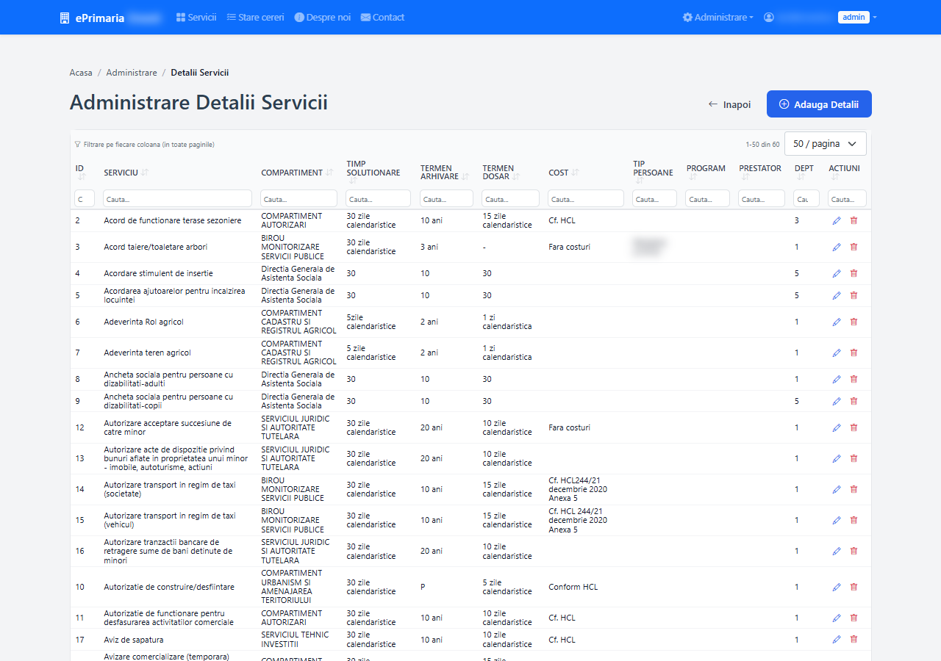The width and height of the screenshot is (941, 661).
Task: Edit Autorizare transport in regim de taxi (societate)
Action: click(x=837, y=489)
